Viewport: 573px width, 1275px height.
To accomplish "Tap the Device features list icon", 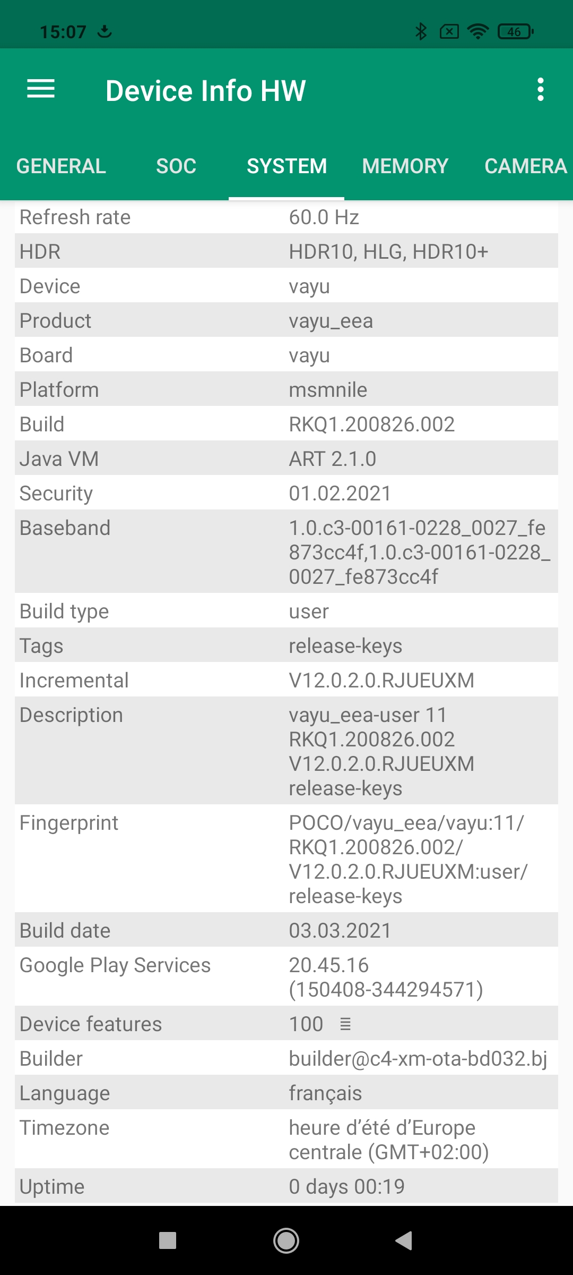I will coord(345,1024).
